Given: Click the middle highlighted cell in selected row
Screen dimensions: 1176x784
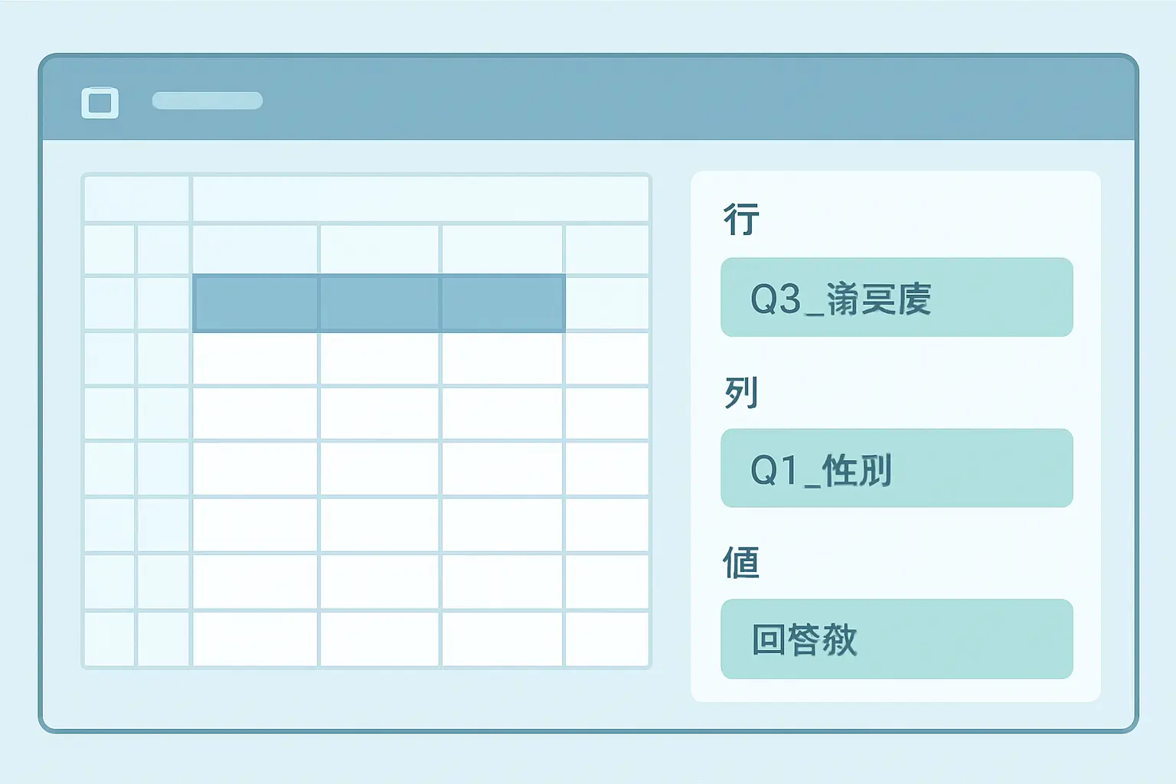Looking at the screenshot, I should tap(380, 303).
